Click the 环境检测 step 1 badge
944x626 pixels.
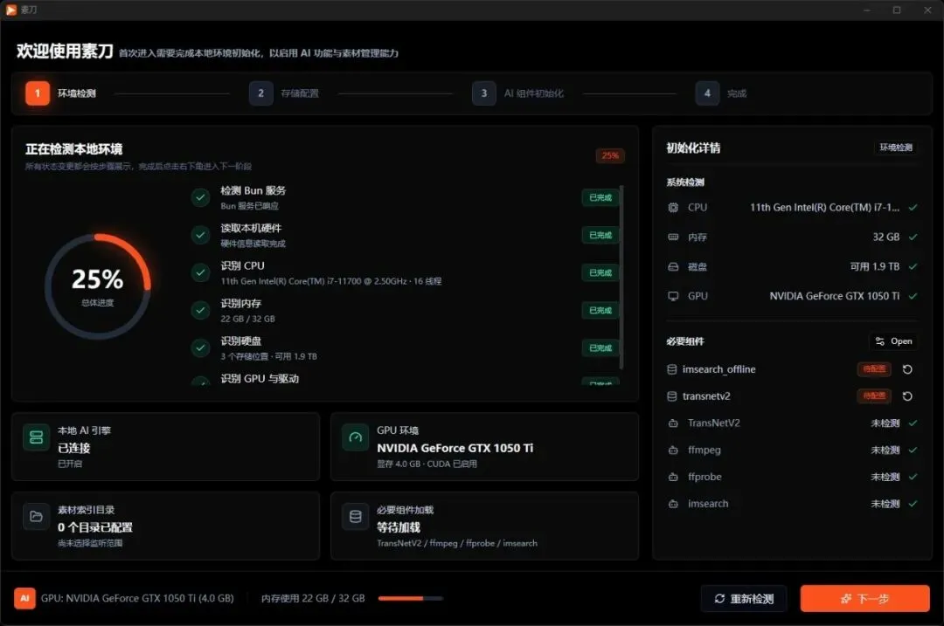[38, 93]
